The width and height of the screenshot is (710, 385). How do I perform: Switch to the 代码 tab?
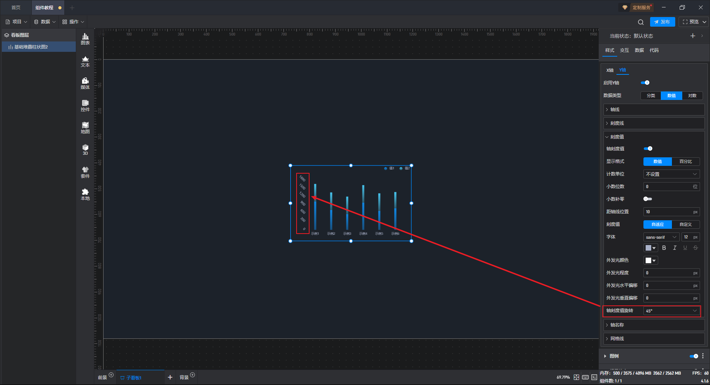pos(654,50)
